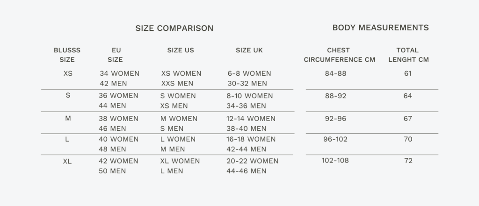The height and width of the screenshot is (206, 479).
Task: Click the BODY MEASUREMENTS heading
Action: pos(380,28)
